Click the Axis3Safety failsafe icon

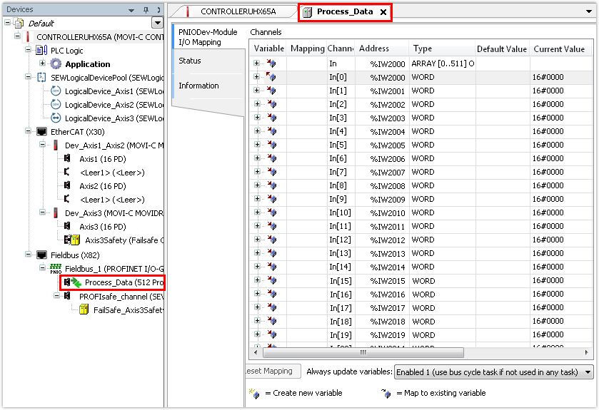[x=71, y=240]
